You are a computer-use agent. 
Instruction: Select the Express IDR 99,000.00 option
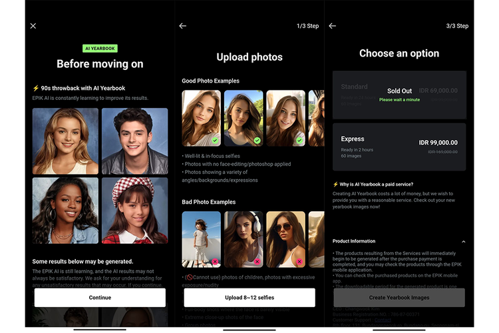pyautogui.click(x=399, y=147)
